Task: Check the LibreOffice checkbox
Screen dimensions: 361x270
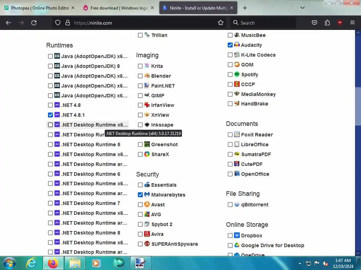Action: coord(230,144)
